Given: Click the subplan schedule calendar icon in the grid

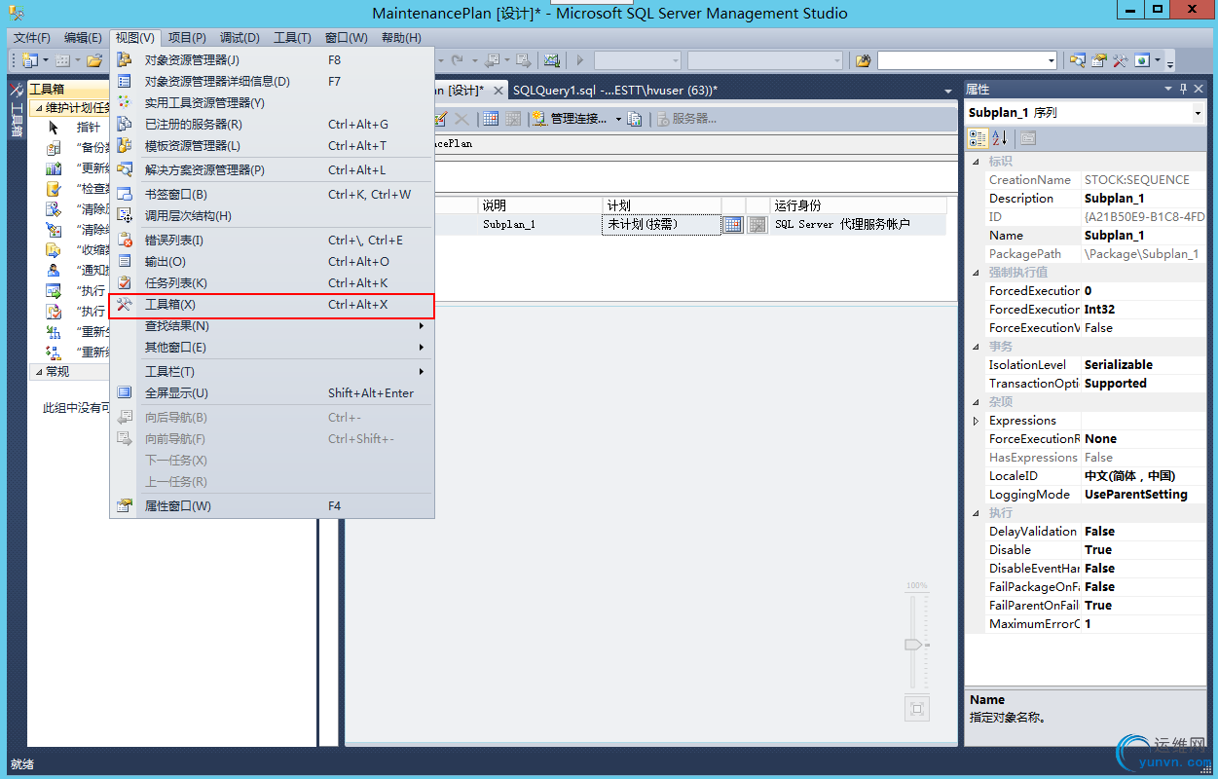Looking at the screenshot, I should pos(732,225).
